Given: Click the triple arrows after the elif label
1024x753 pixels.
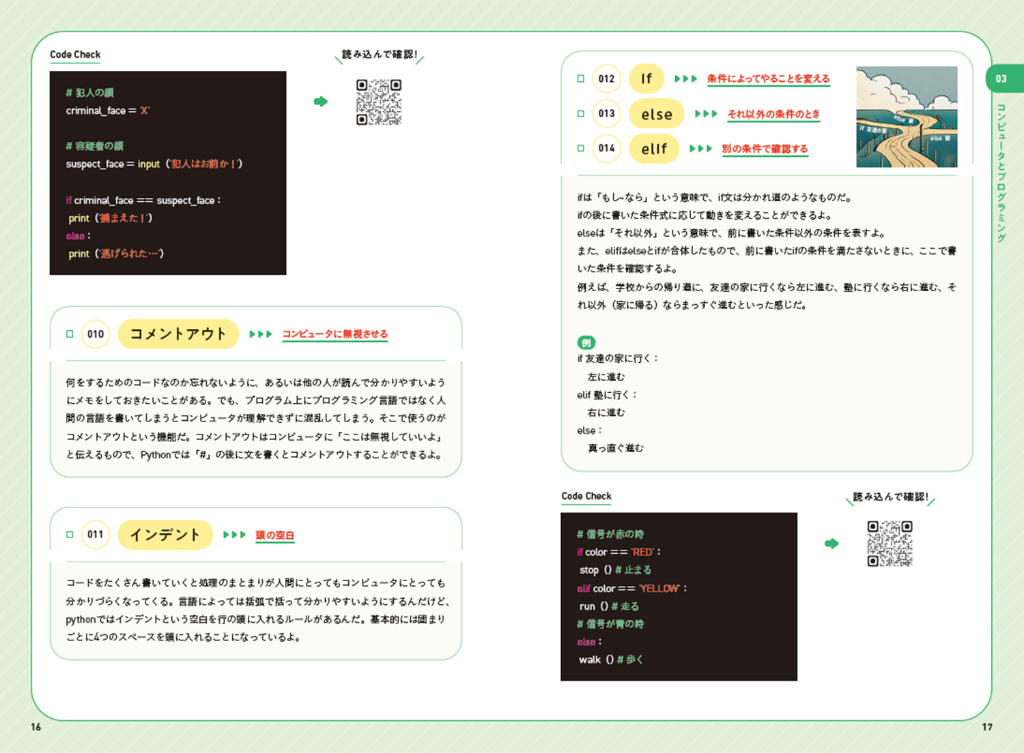Looking at the screenshot, I should [x=700, y=149].
